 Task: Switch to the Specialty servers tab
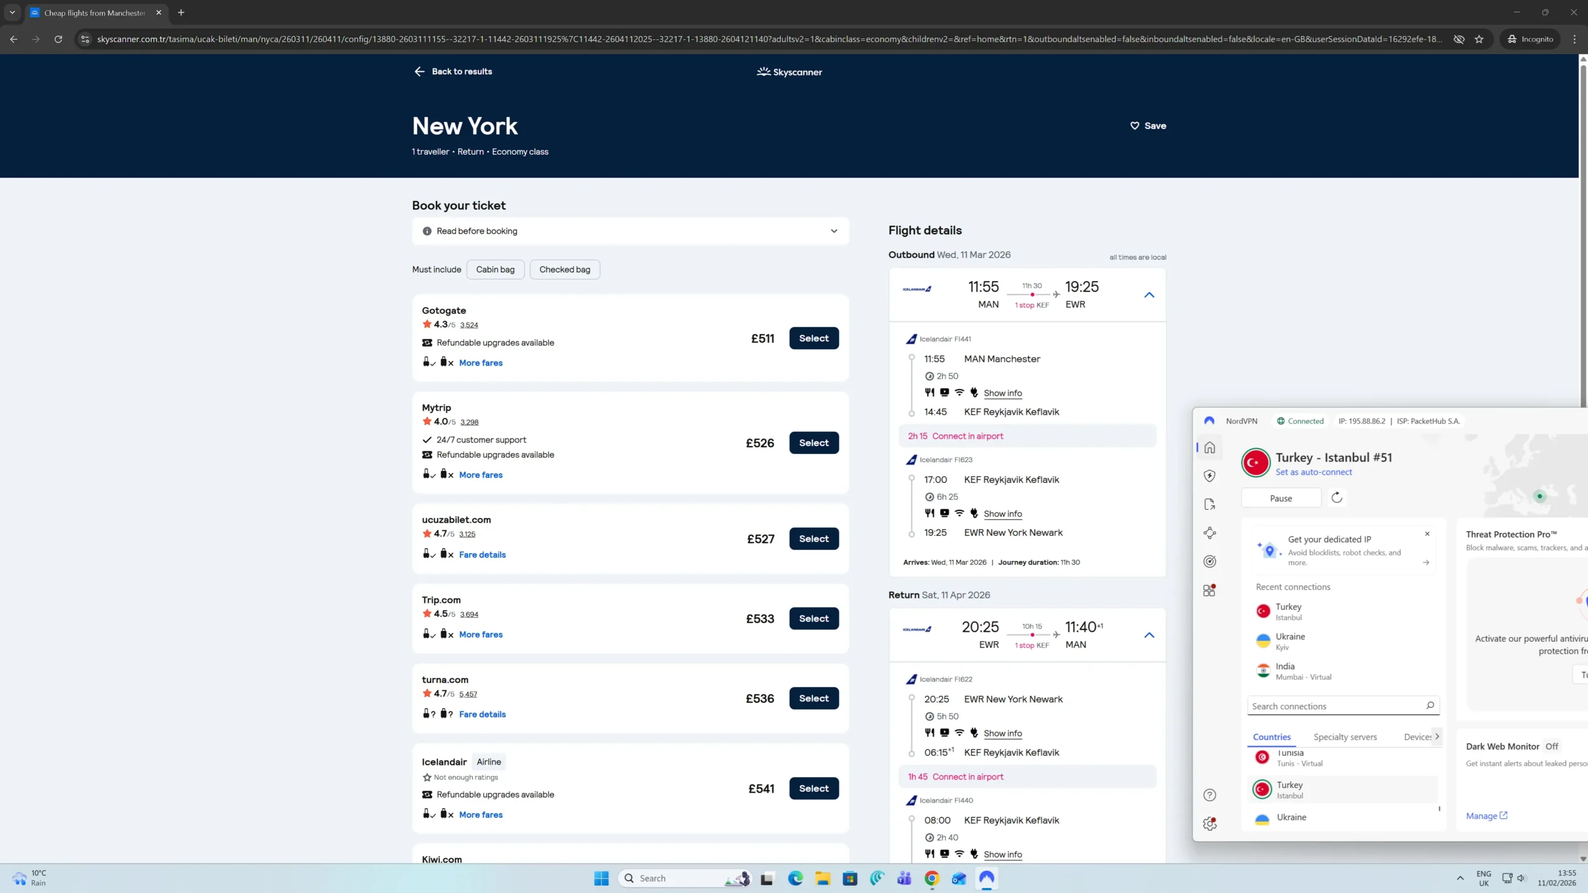pos(1345,737)
